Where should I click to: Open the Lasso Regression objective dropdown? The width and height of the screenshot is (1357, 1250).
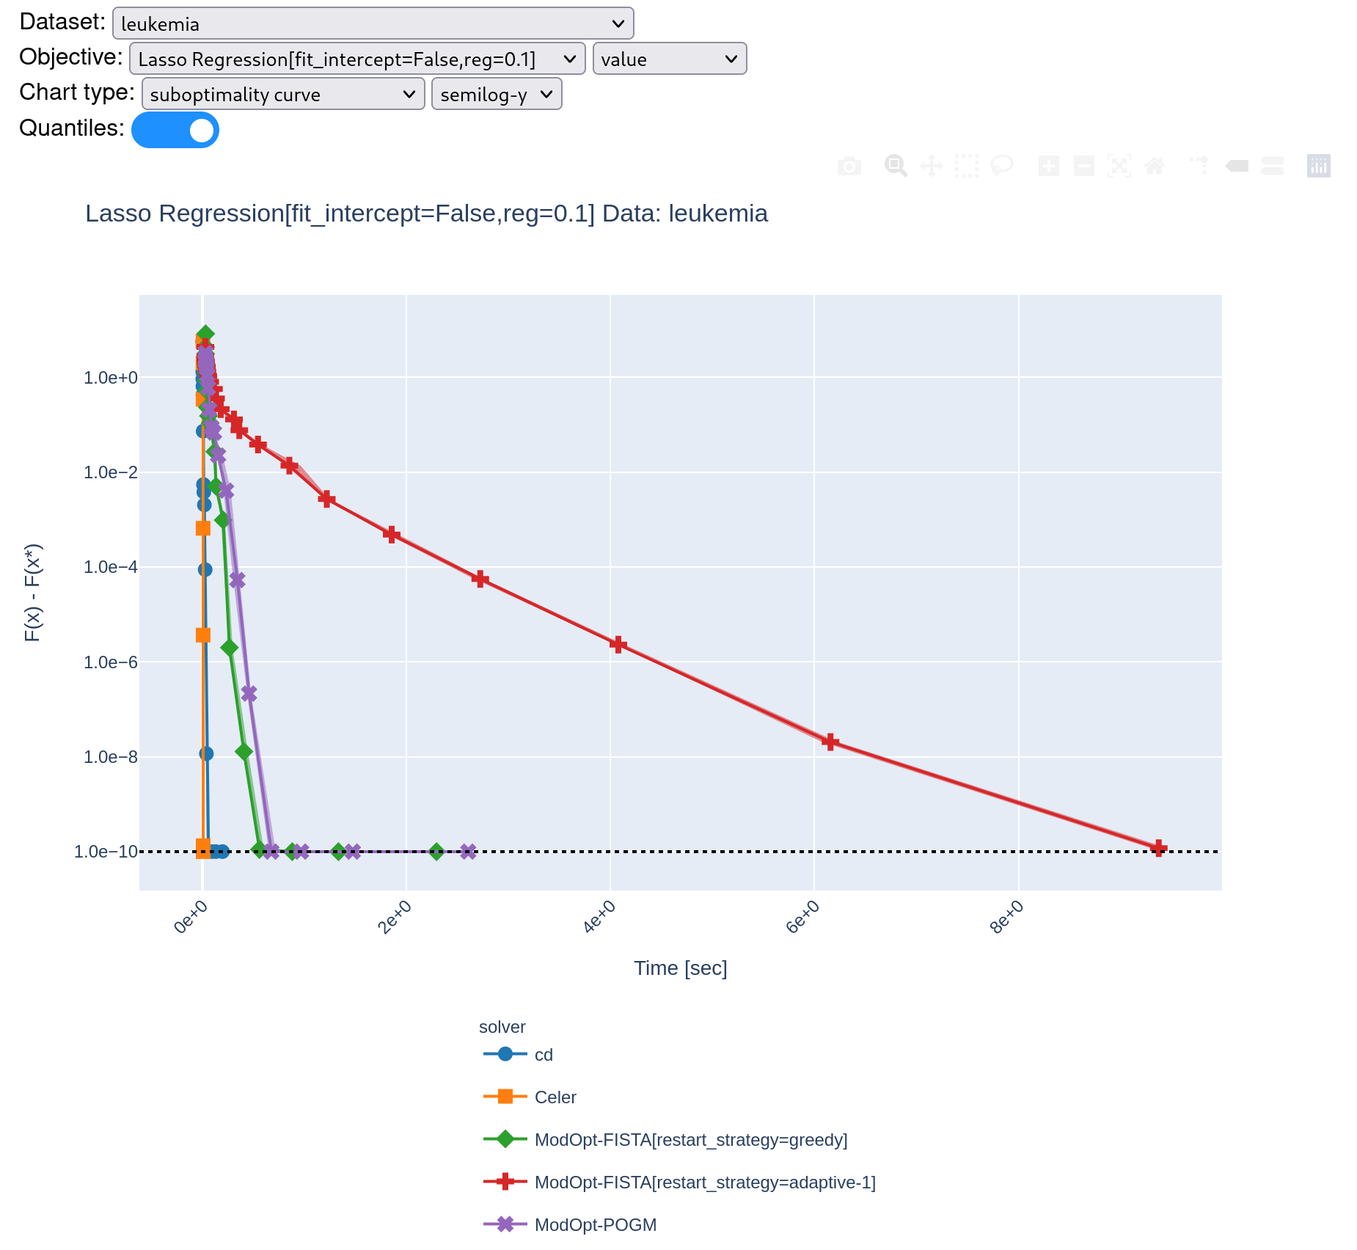click(x=357, y=59)
